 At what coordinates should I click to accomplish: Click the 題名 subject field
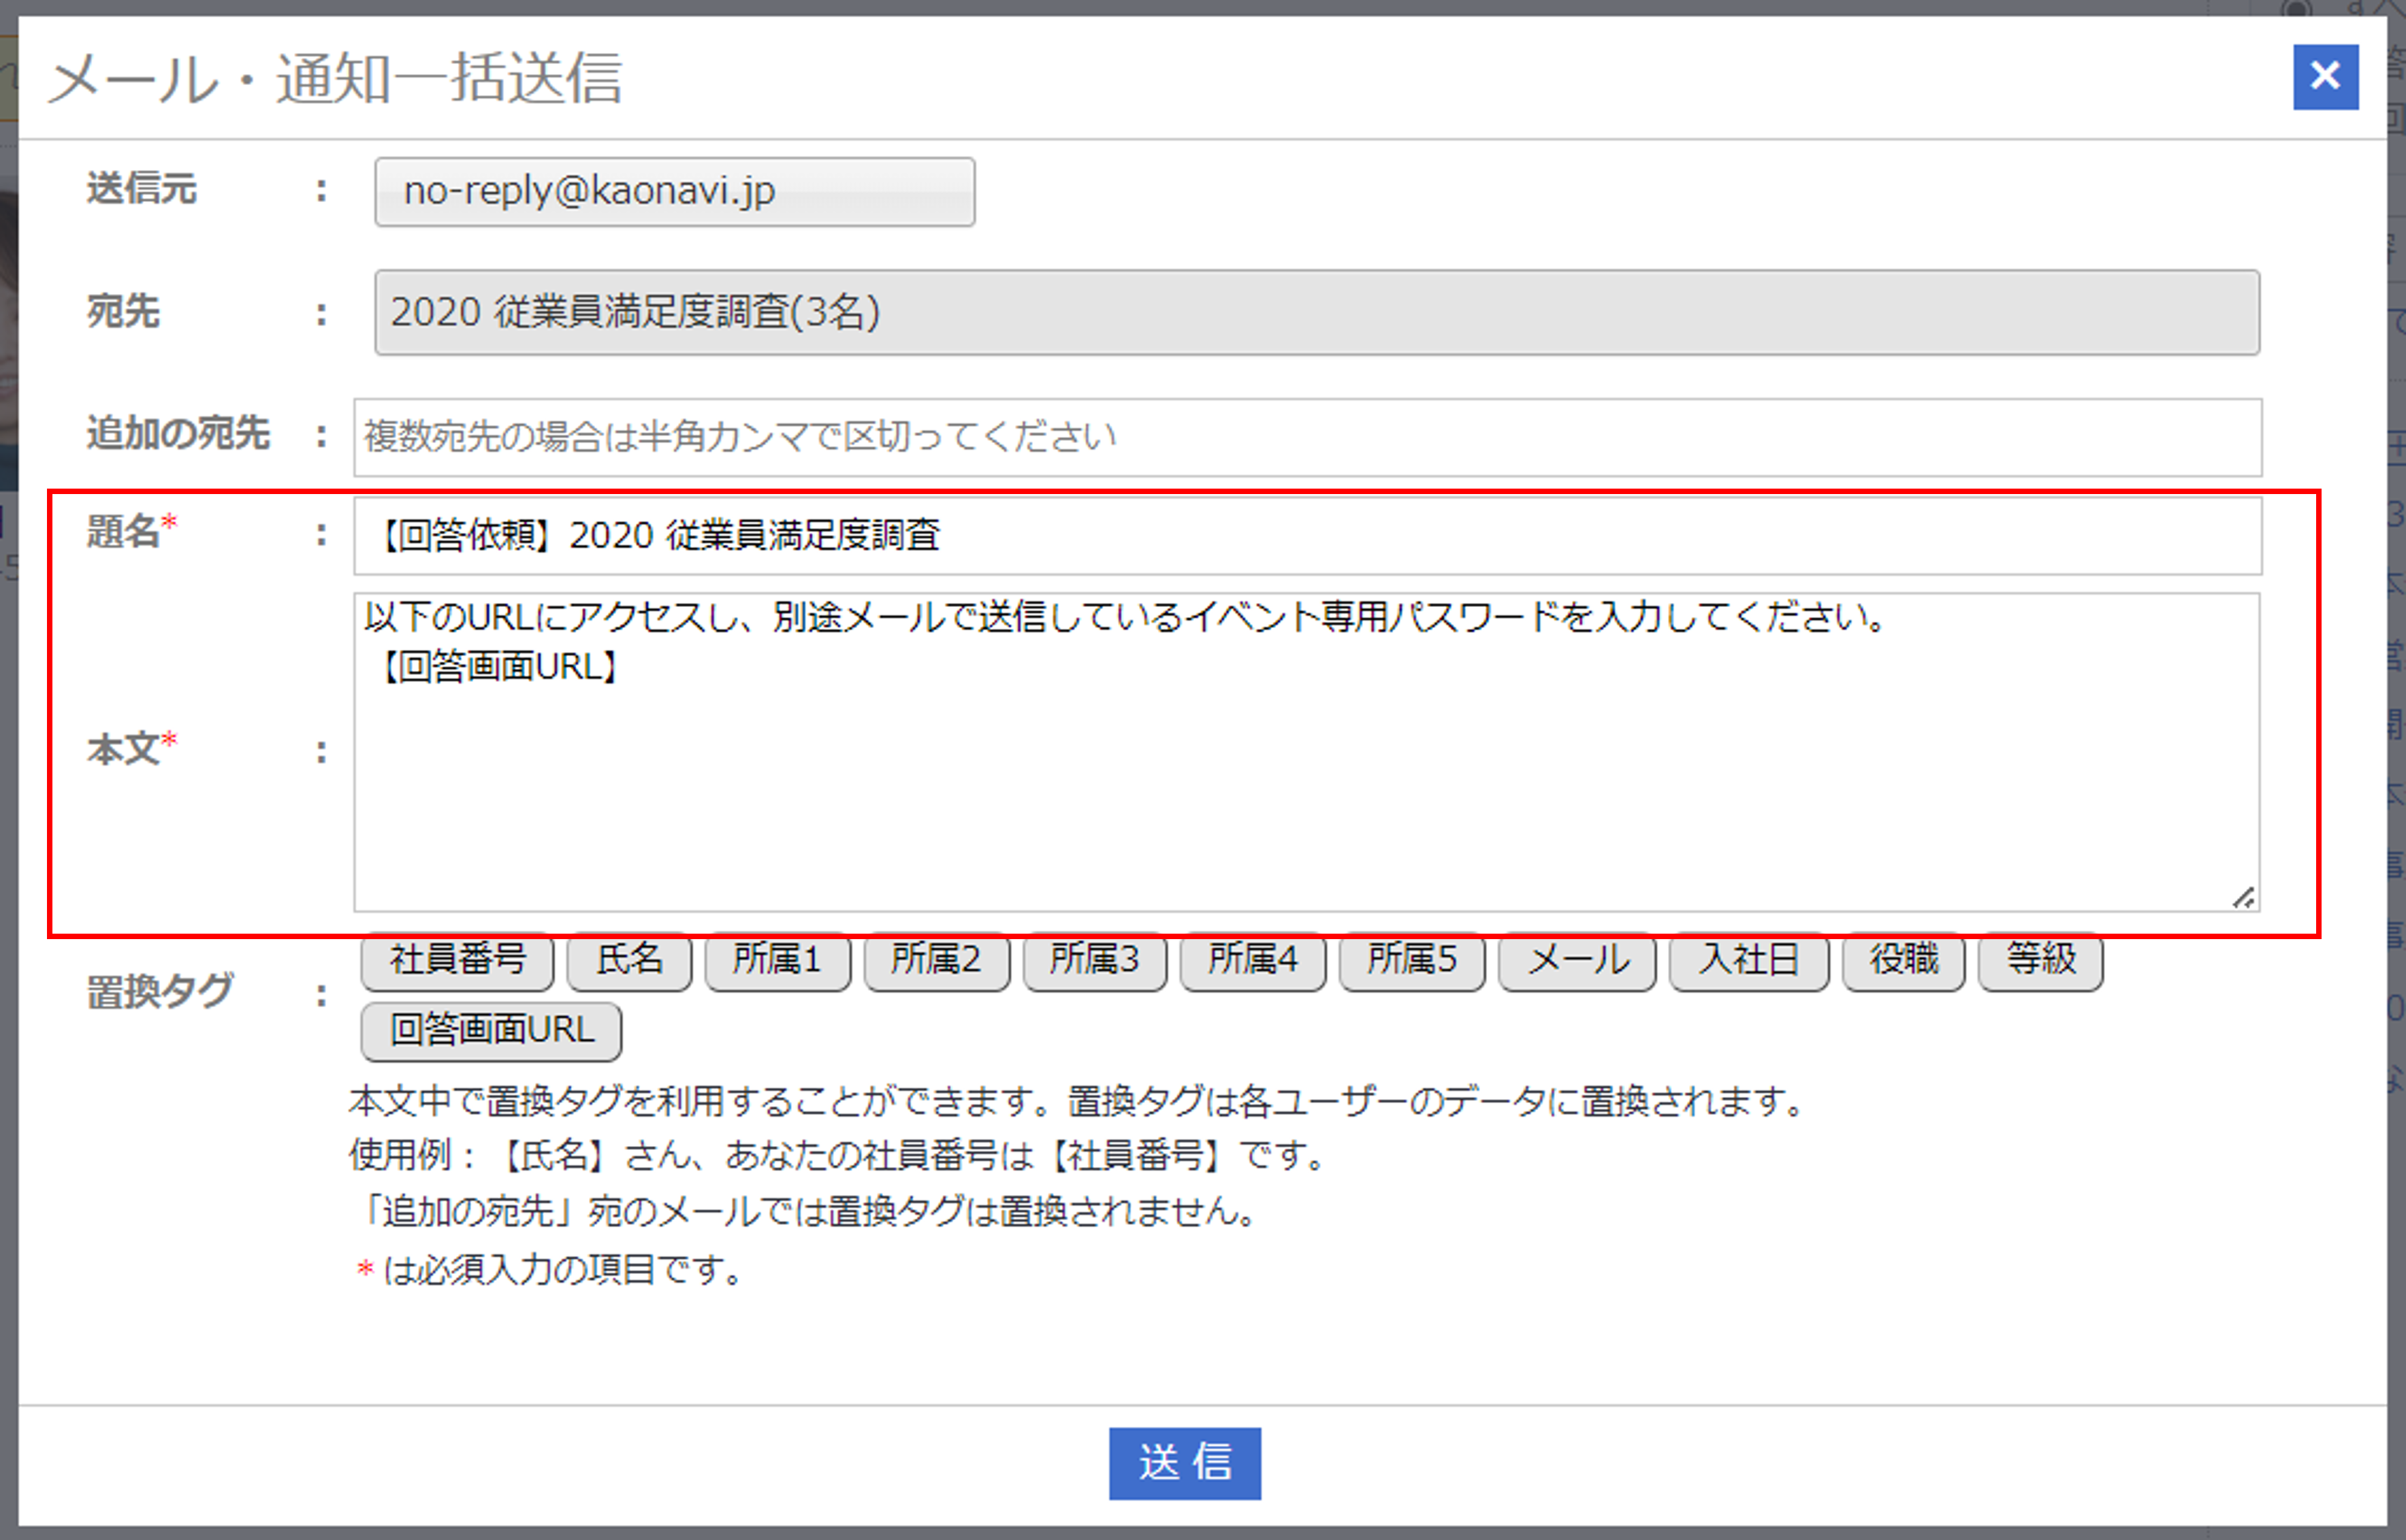tap(1306, 536)
